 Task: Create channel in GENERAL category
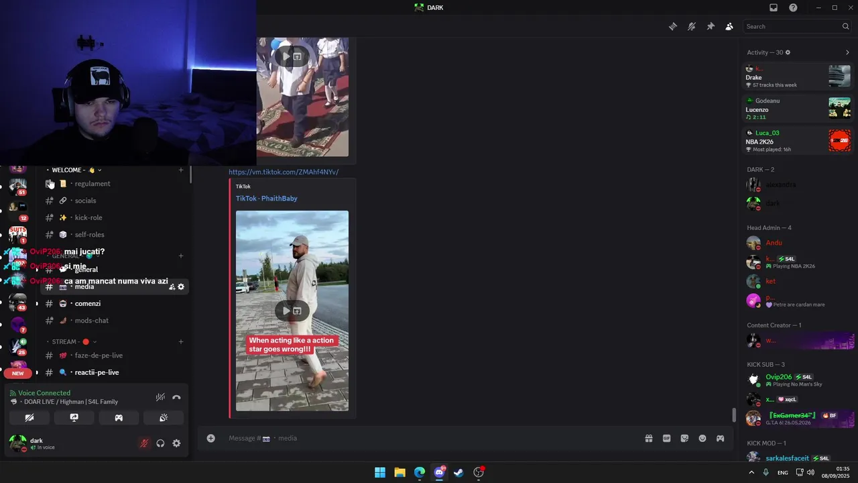tap(181, 256)
